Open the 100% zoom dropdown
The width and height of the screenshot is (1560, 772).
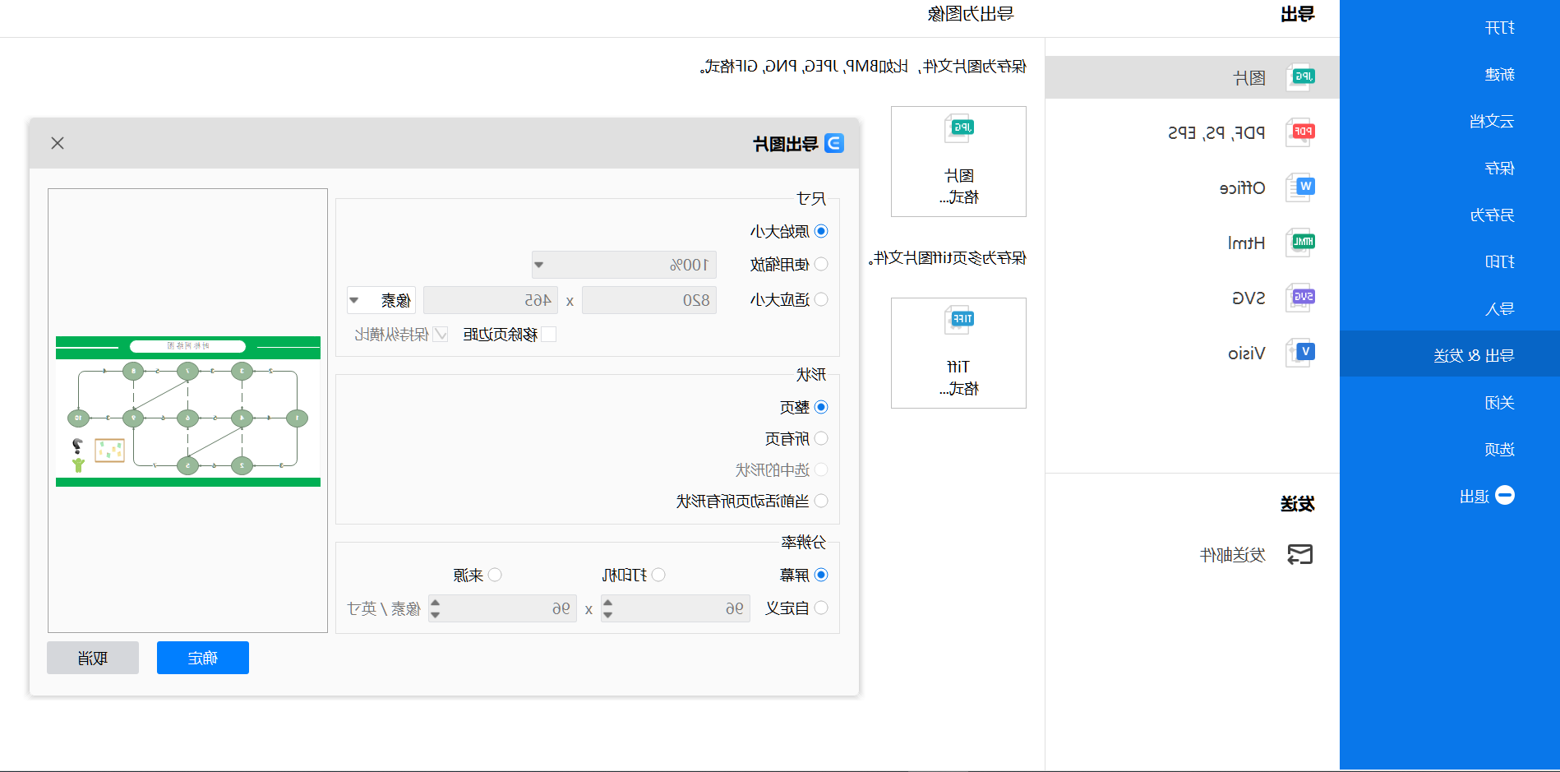tap(624, 265)
